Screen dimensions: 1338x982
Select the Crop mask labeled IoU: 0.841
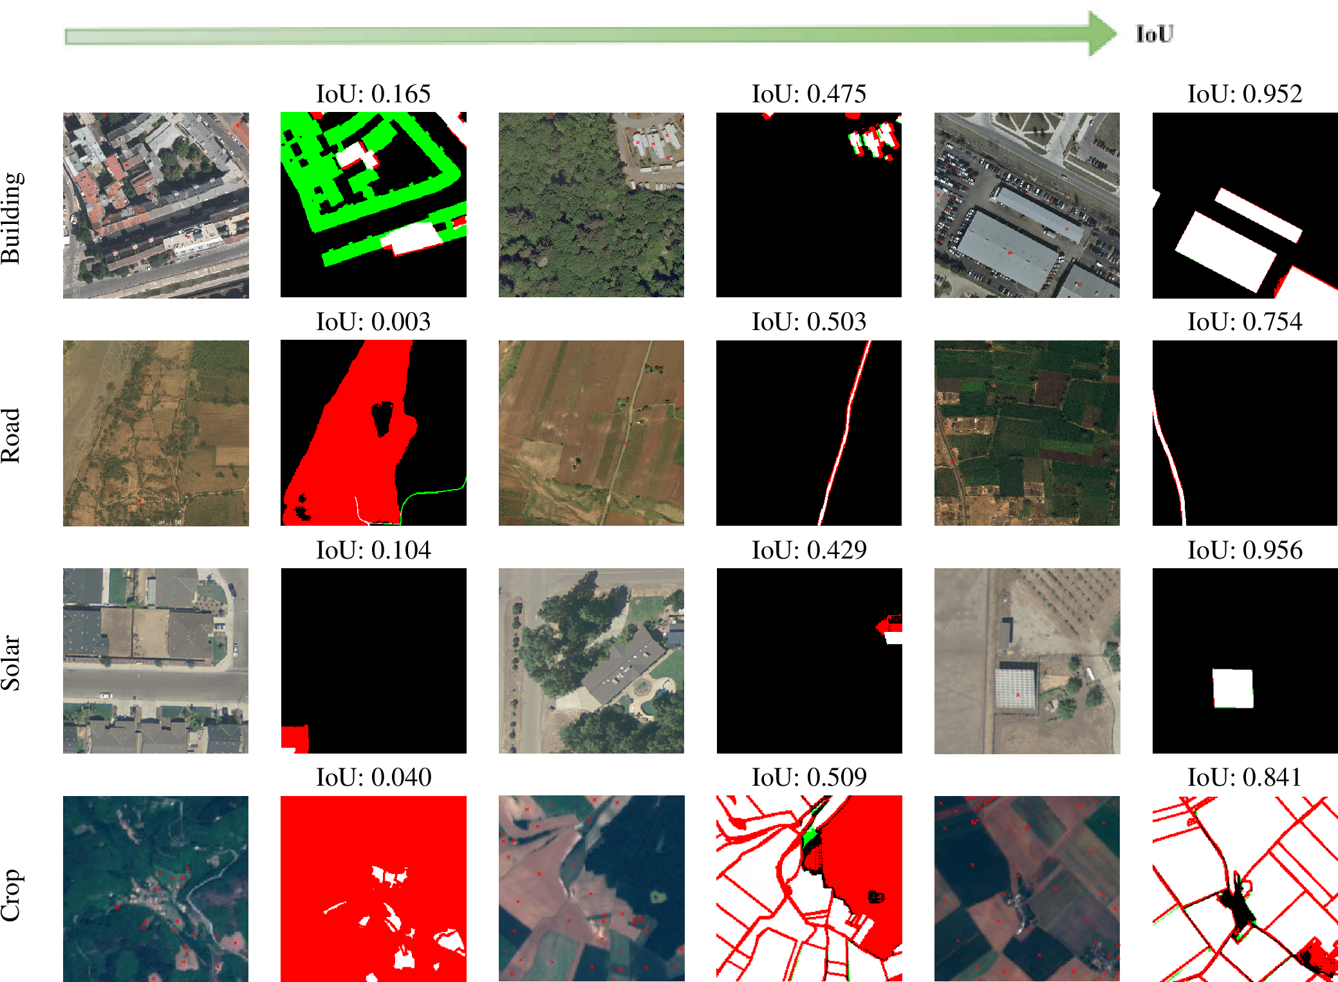(1245, 889)
